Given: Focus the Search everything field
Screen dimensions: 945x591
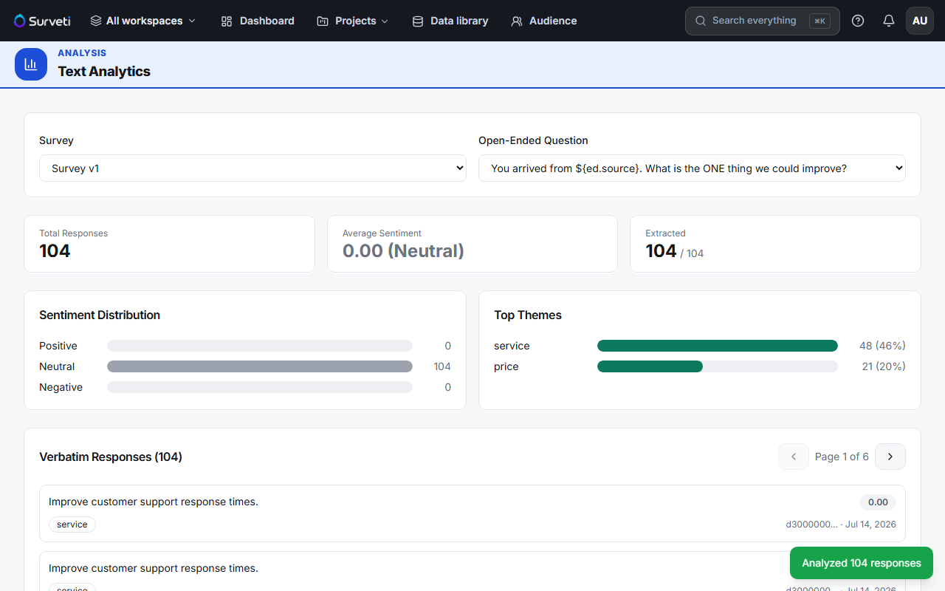Looking at the screenshot, I should pyautogui.click(x=763, y=21).
